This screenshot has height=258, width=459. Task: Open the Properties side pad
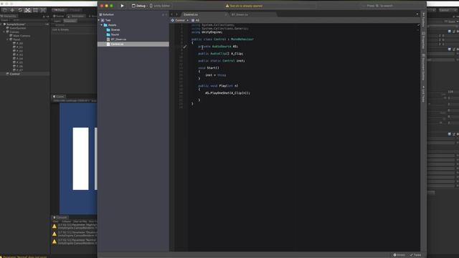pyautogui.click(x=424, y=41)
